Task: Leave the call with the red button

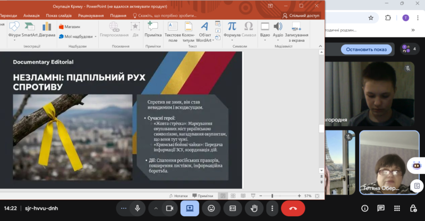Action: pyautogui.click(x=293, y=208)
